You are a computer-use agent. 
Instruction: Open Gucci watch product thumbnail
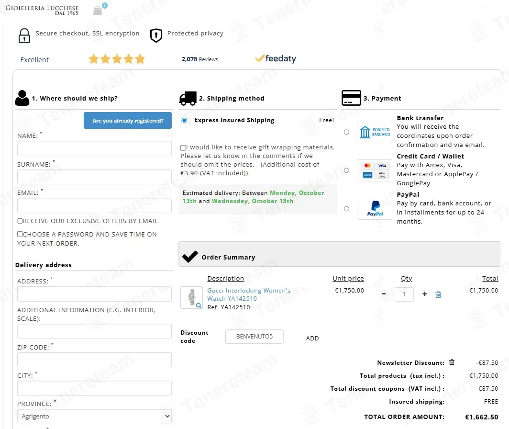(x=191, y=297)
